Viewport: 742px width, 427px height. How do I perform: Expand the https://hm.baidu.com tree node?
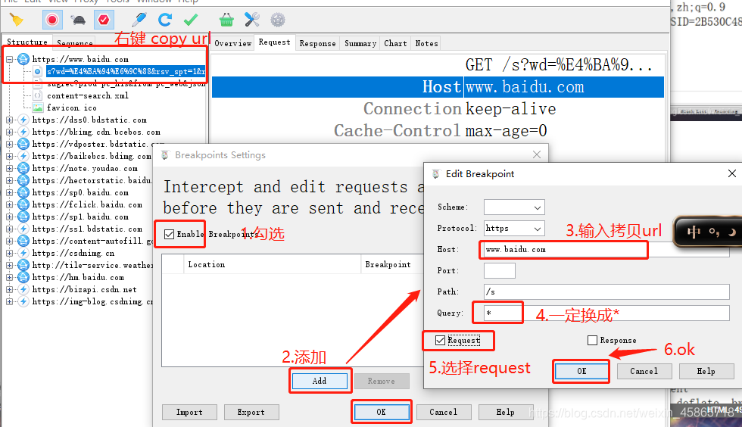(x=9, y=277)
